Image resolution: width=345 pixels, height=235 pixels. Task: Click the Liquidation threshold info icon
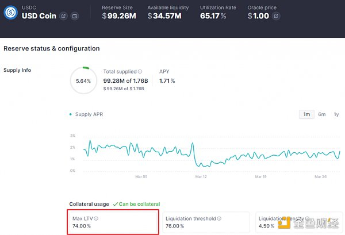tap(219, 218)
